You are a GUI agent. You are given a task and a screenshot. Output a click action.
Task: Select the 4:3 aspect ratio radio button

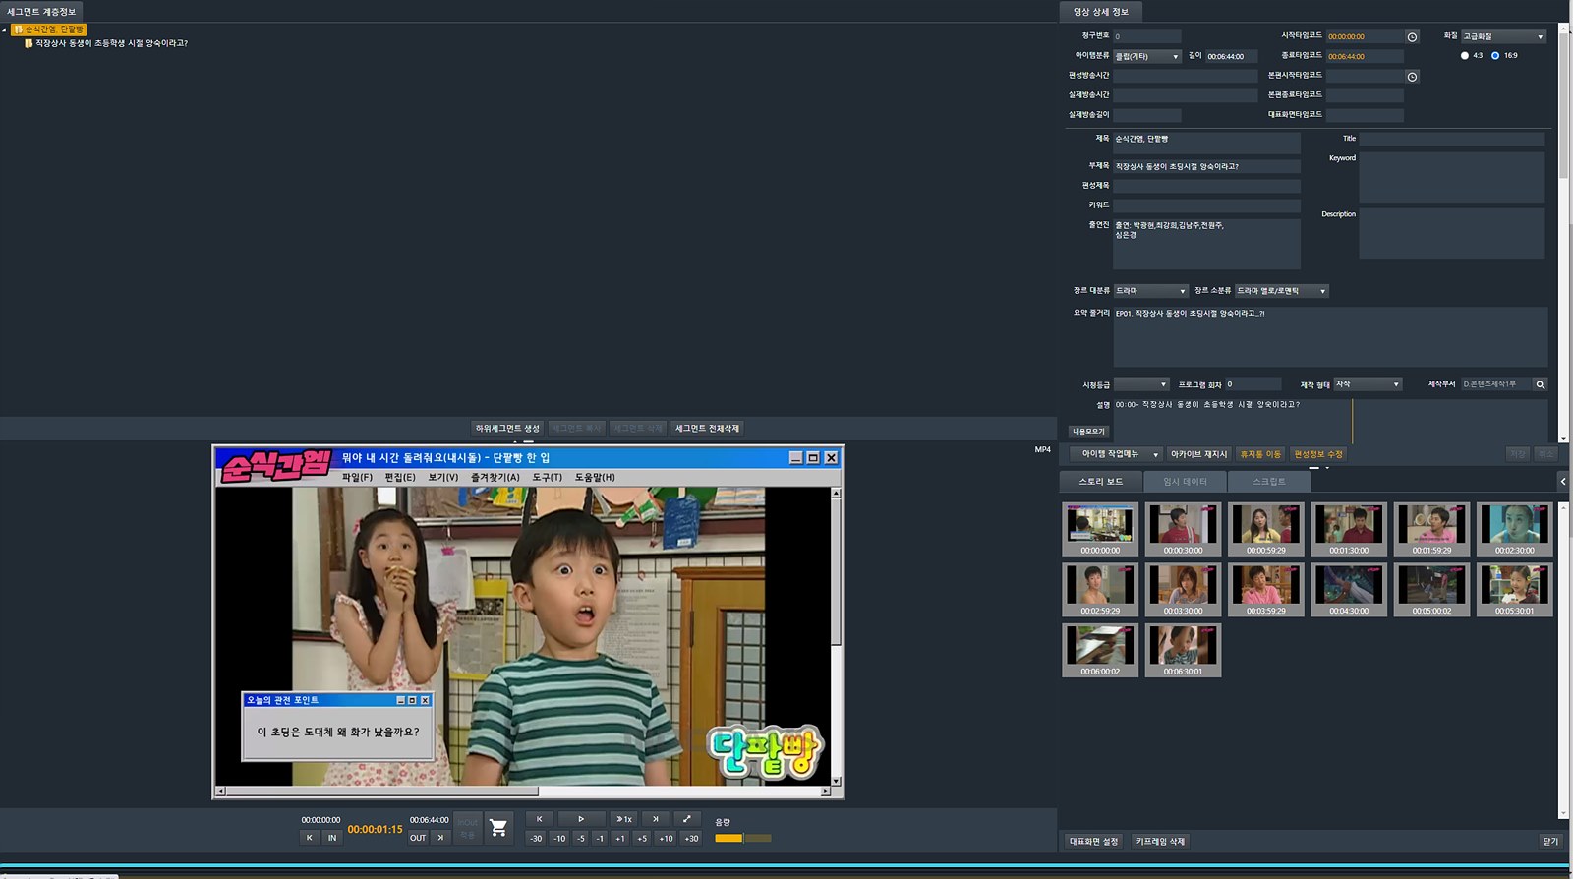coord(1465,56)
